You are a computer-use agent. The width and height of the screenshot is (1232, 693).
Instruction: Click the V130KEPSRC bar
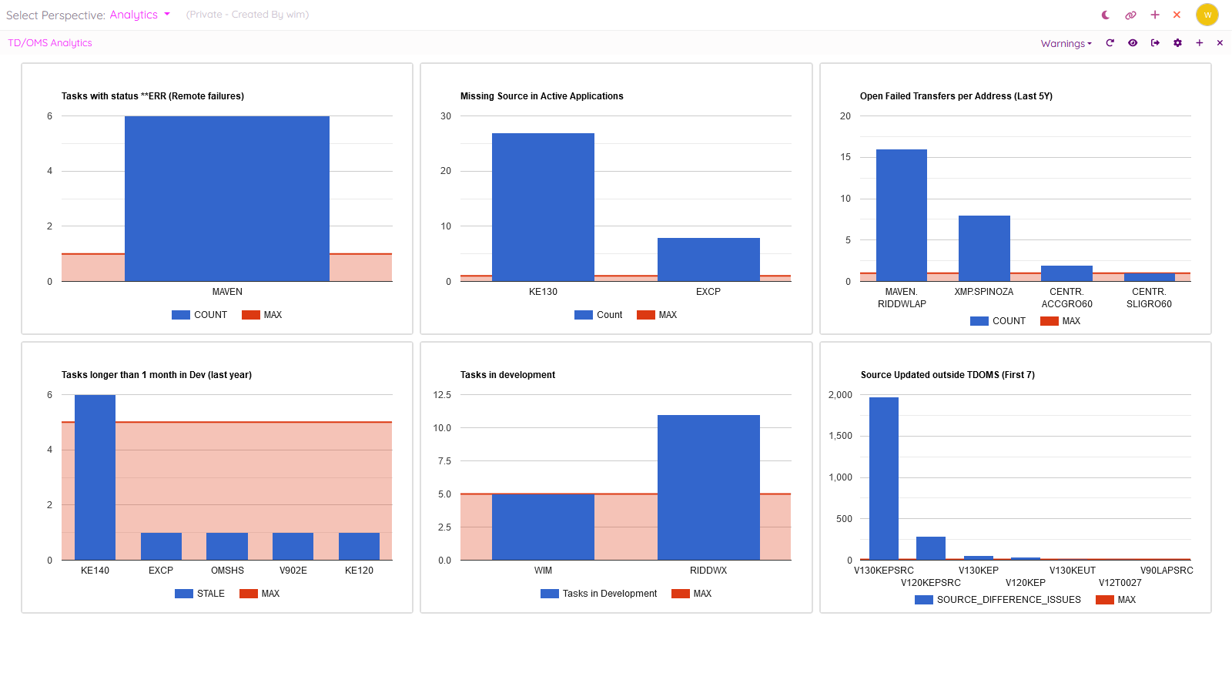[884, 479]
